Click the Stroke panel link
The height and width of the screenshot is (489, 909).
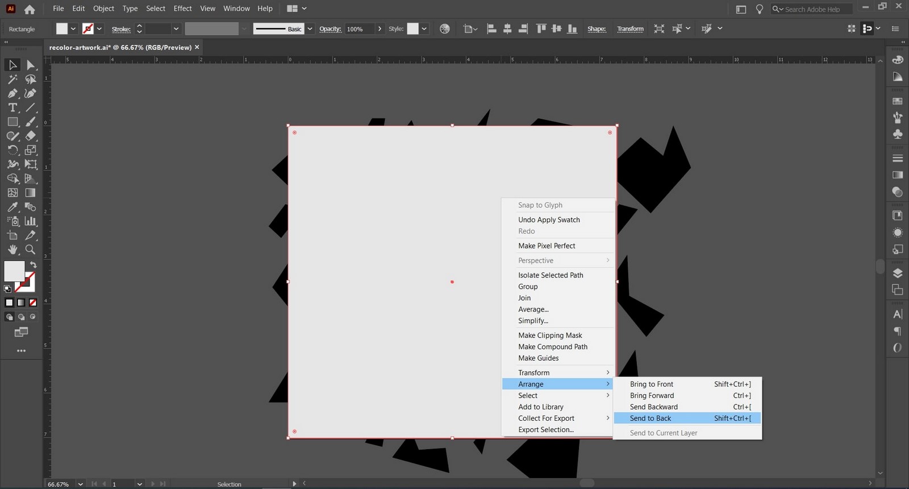point(121,29)
